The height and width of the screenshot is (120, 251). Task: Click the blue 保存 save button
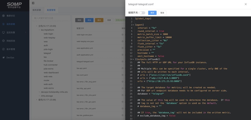click(x=152, y=13)
